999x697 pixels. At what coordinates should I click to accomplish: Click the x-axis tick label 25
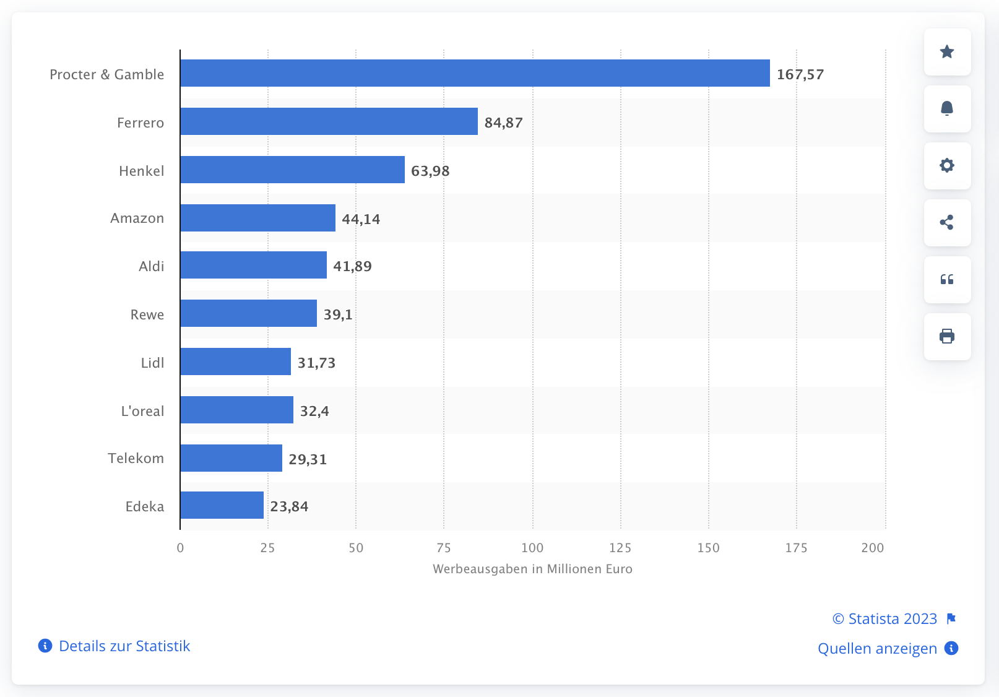click(267, 548)
